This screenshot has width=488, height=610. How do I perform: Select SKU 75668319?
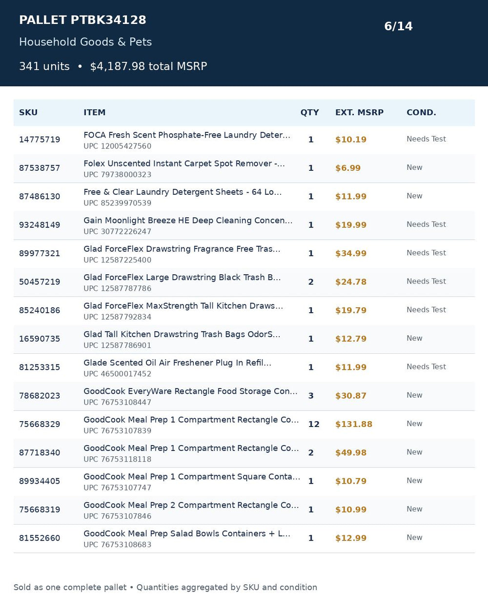pos(40,509)
